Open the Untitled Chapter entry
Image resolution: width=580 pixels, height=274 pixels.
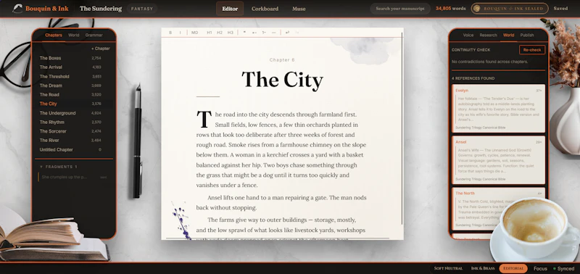pyautogui.click(x=70, y=150)
